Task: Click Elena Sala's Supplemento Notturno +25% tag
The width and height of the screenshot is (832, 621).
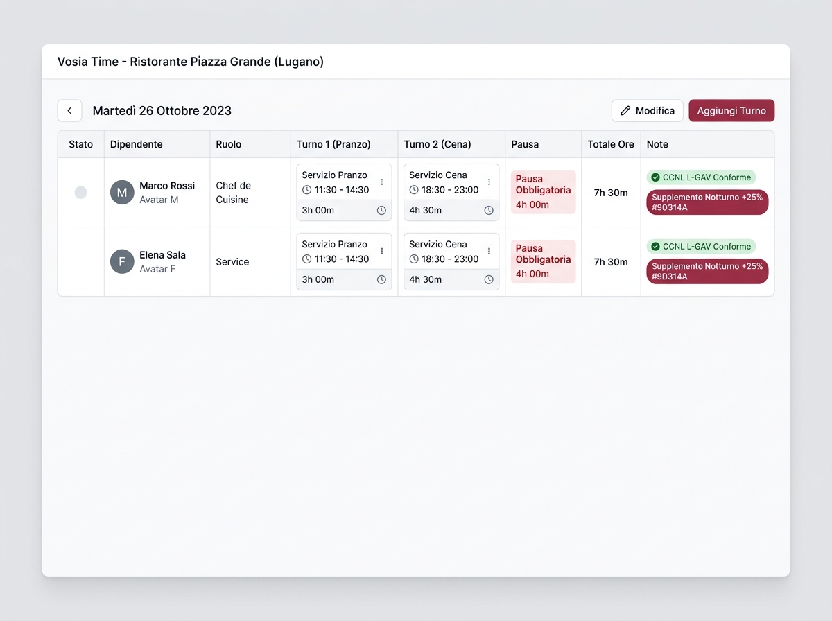Action: [707, 271]
